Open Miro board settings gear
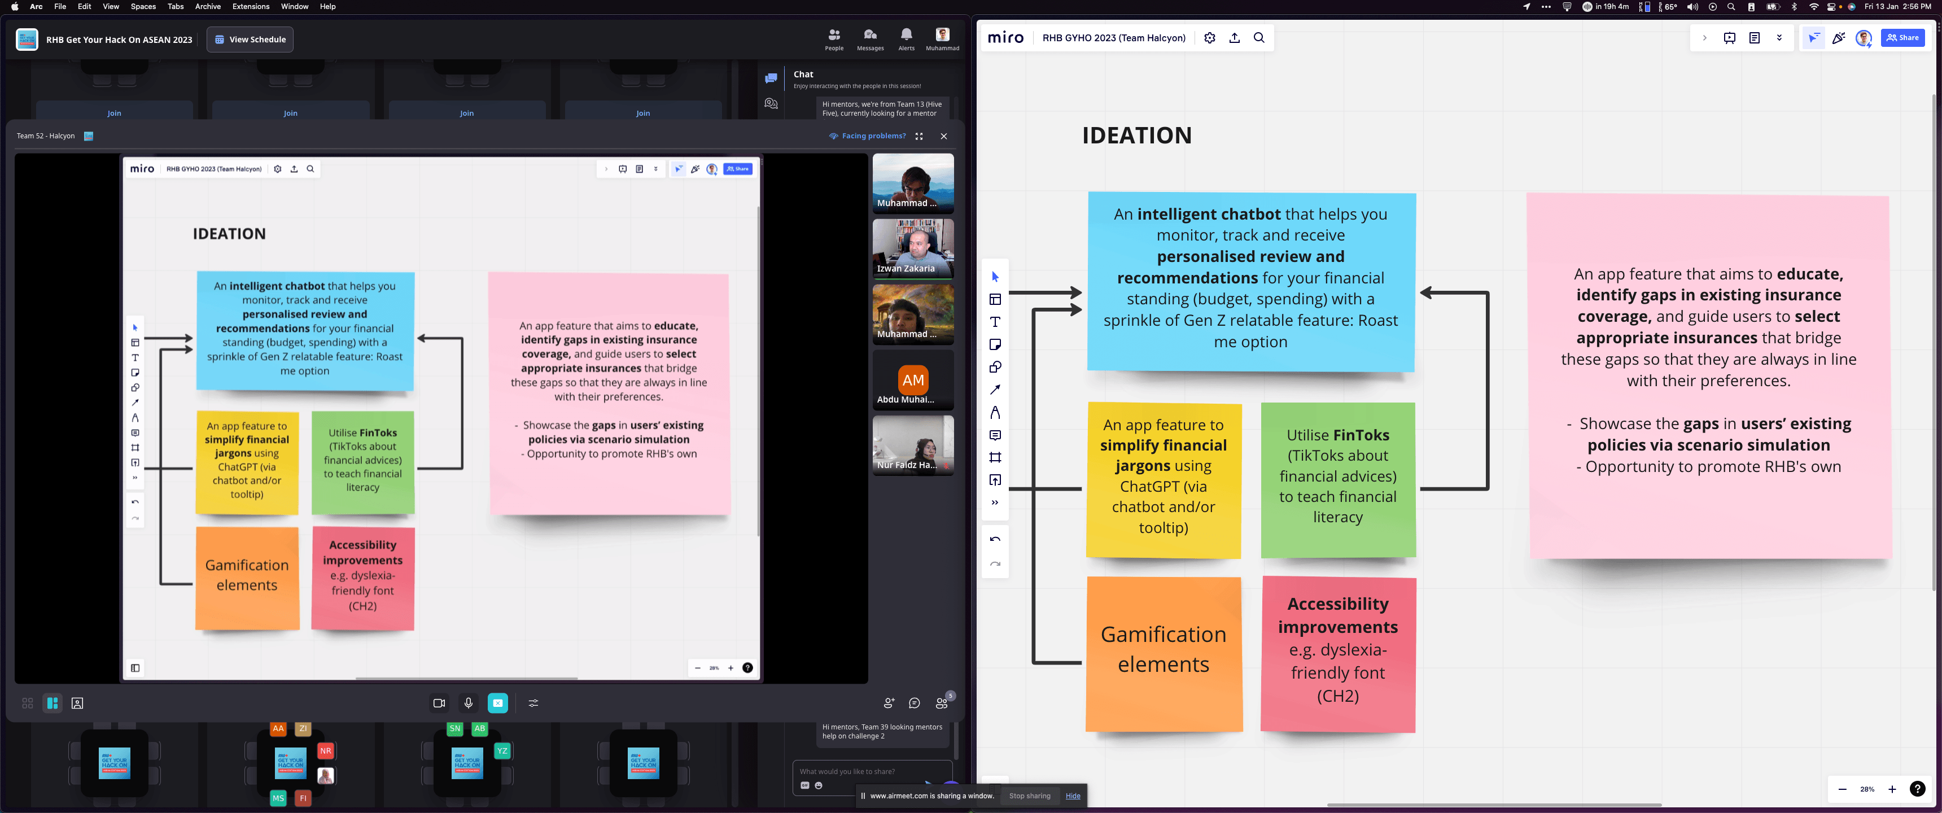Viewport: 1942px width, 813px height. click(x=1210, y=38)
